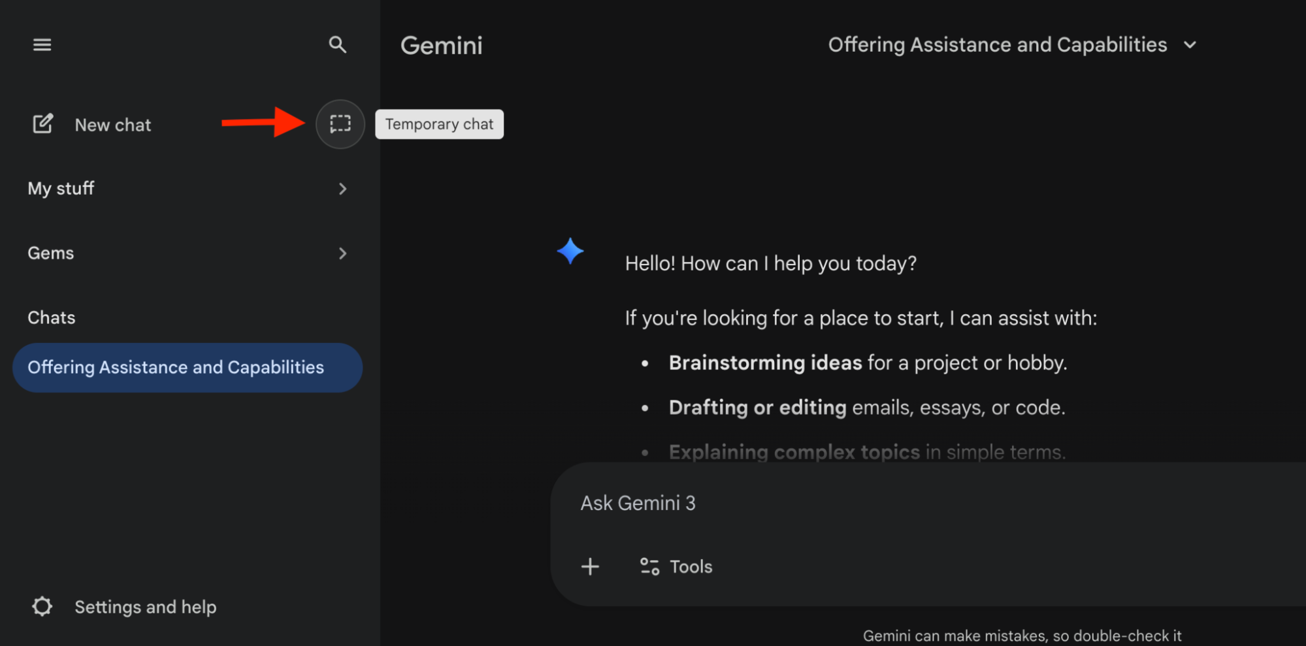
Task: Start a Temporary chat with dashed bubble icon
Action: pyautogui.click(x=340, y=124)
